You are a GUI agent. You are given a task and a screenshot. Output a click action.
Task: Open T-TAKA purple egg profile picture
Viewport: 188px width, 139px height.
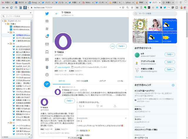tap(63, 41)
